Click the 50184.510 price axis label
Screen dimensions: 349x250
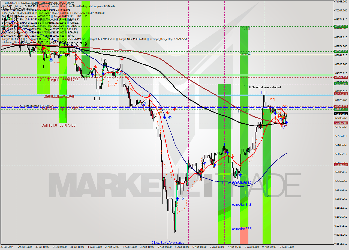click(x=341, y=226)
